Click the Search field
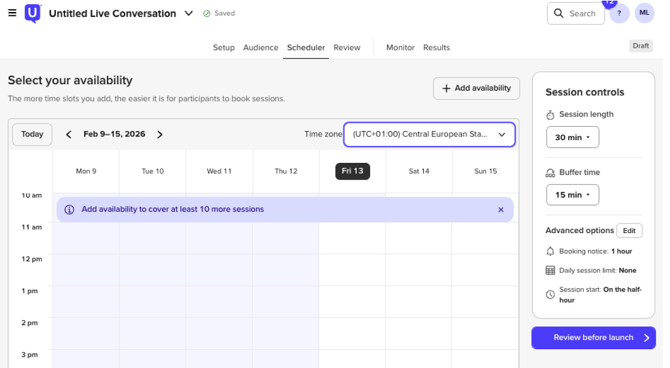This screenshot has height=368, width=670. tap(576, 13)
